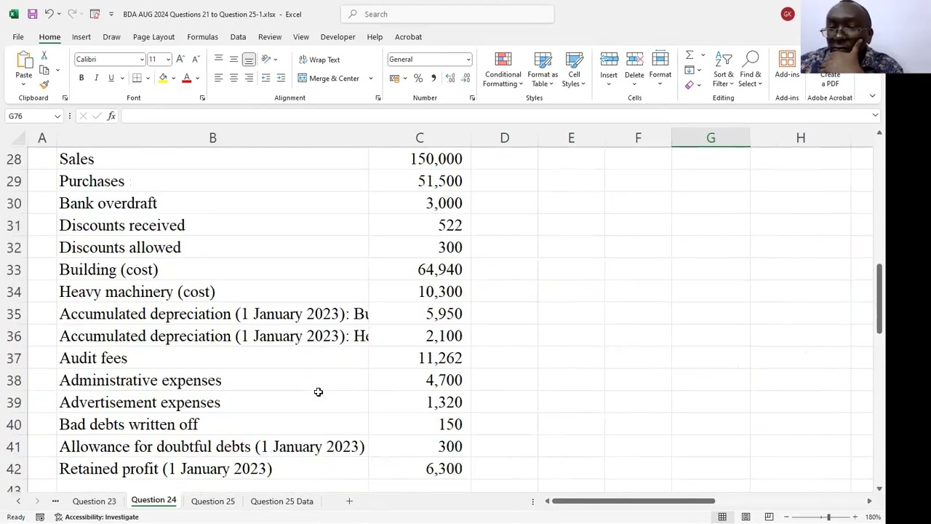Screen dimensions: 931x524
Task: Open Find & Select menu
Action: coord(751,70)
